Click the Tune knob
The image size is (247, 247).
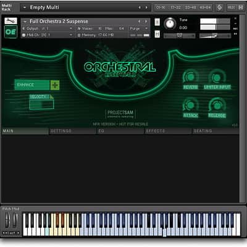click(x=170, y=23)
